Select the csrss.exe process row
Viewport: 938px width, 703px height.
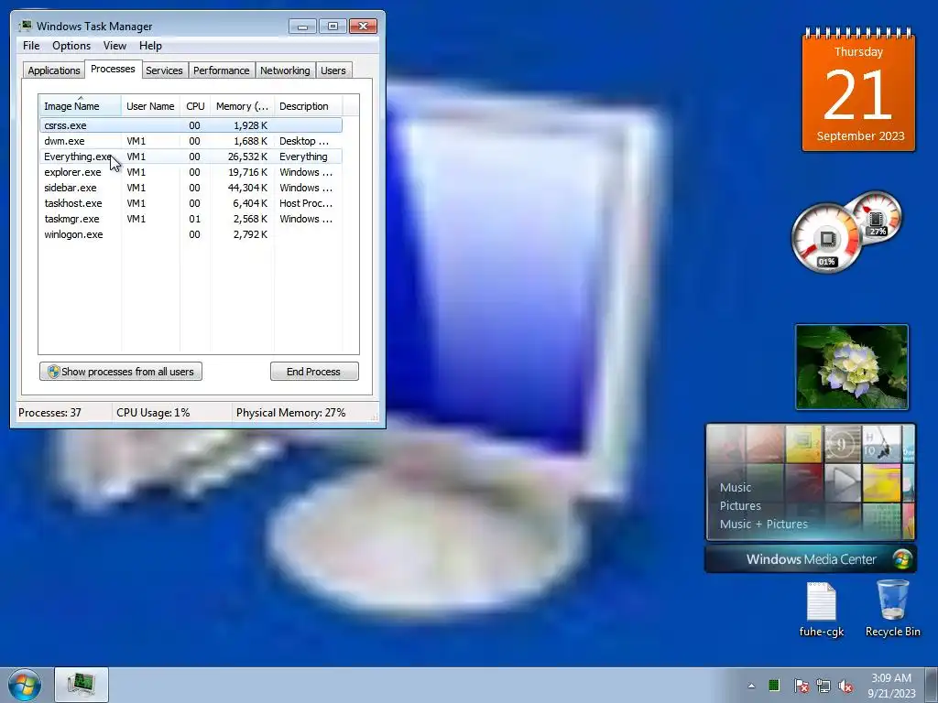[x=191, y=125]
